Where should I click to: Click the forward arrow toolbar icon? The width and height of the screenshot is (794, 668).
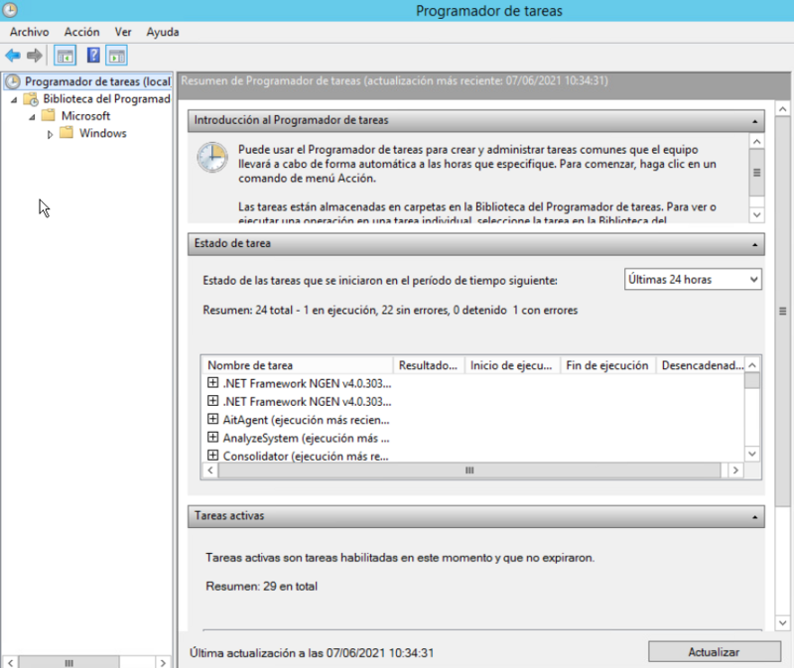tap(35, 56)
